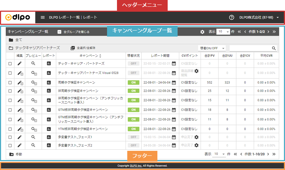This screenshot has height=170, width=285.
Task: Preview 同期タグ検証キャンペーン
Action: [x=34, y=83]
